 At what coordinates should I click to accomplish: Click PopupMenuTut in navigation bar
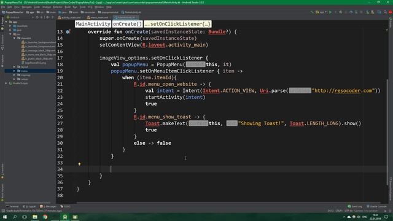(x=13, y=12)
